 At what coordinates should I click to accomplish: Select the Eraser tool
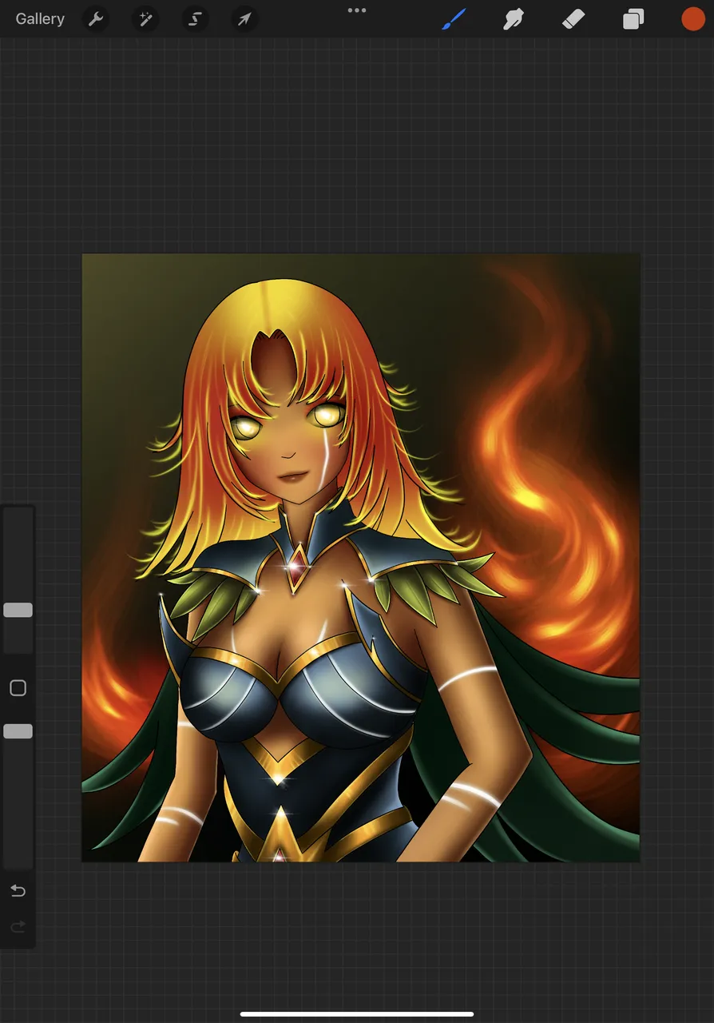coord(573,19)
